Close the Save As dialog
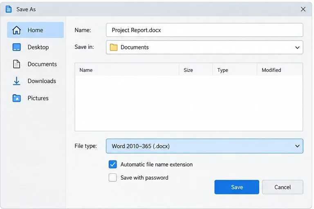Viewport: 314px width, 209px height. 303,9
